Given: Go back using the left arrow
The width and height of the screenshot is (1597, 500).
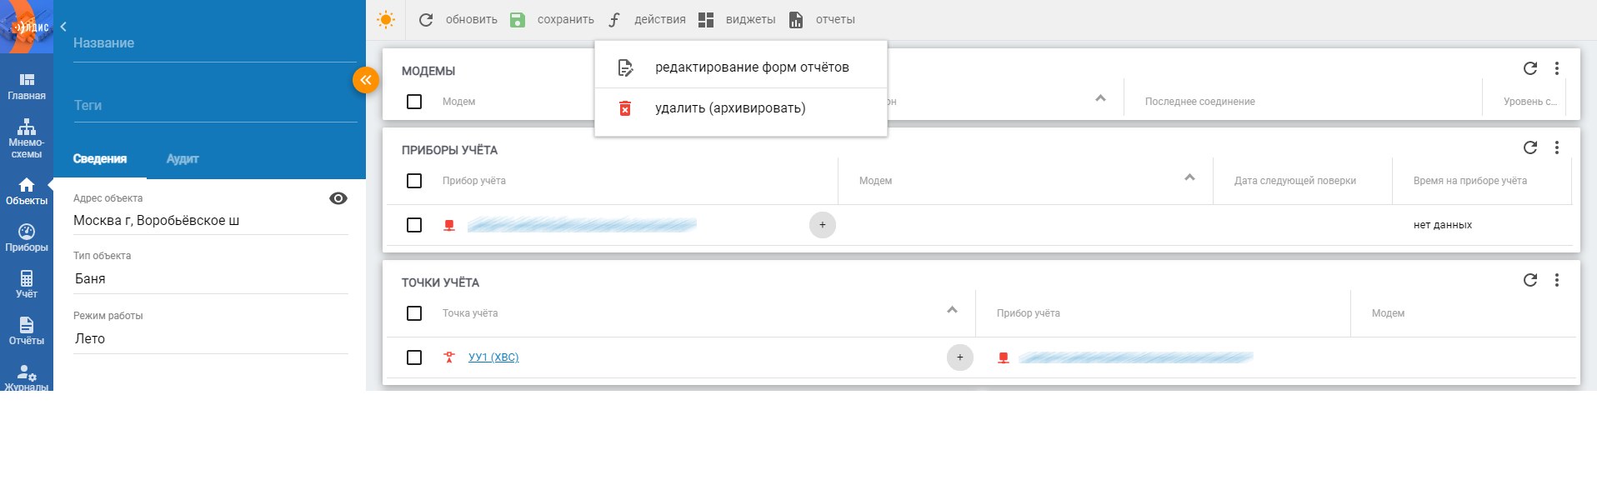Looking at the screenshot, I should (63, 27).
